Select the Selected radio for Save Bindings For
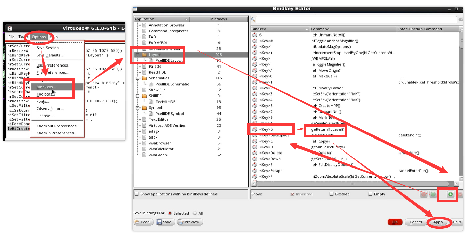The image size is (467, 233). [x=170, y=213]
